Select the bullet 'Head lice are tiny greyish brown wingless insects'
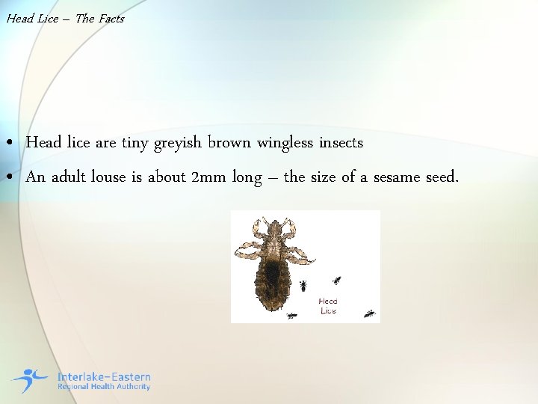Screen dimensions: 538x404 (194, 143)
